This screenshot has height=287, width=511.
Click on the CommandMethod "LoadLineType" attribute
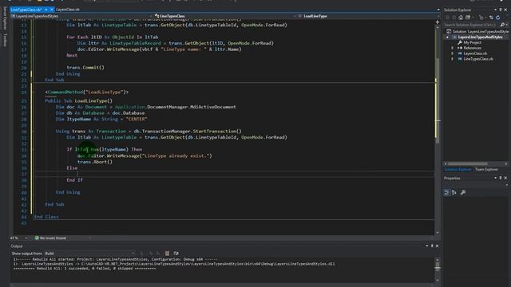click(87, 92)
